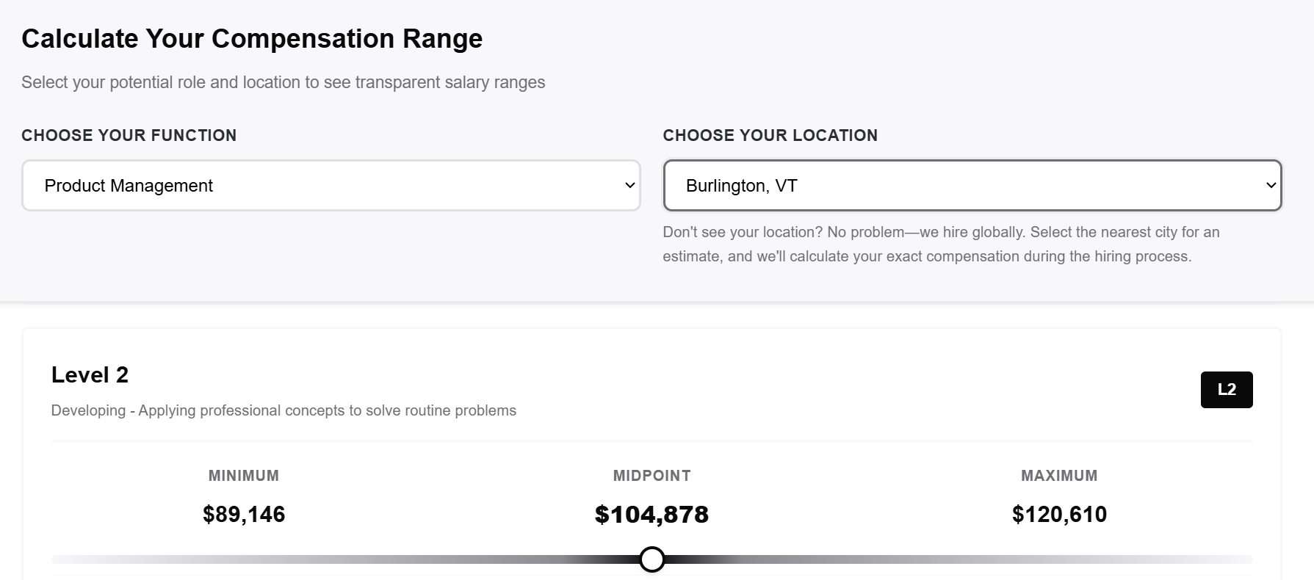Click the Level 2 card heading

point(90,375)
